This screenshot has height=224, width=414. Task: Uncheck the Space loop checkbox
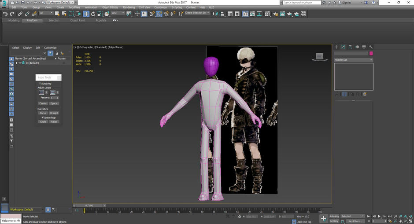(43, 118)
